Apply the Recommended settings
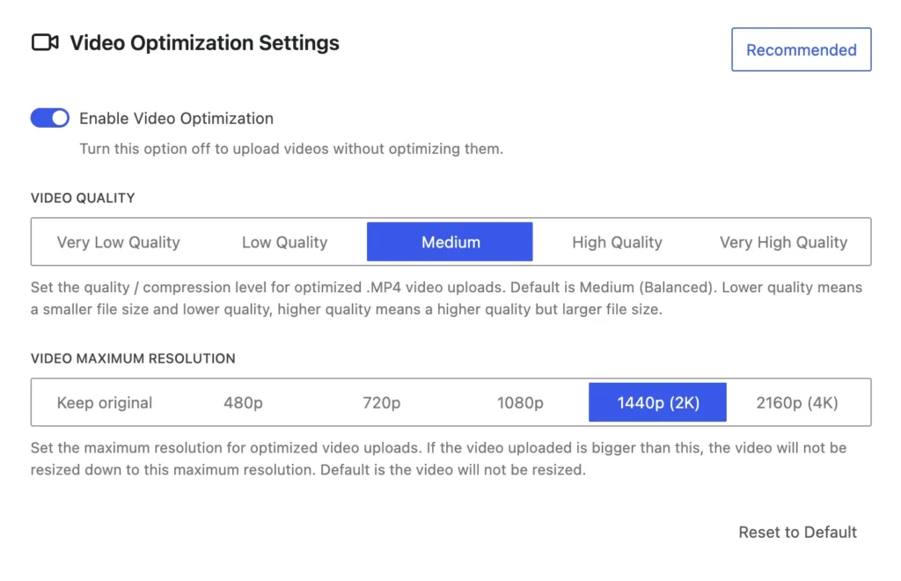901x581 pixels. pos(801,50)
